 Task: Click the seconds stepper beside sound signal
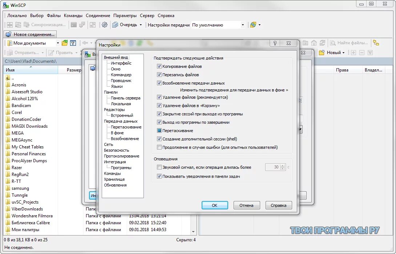[x=283, y=167]
